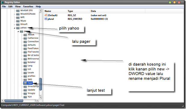
Task: Click the ABook folder icon
Action: [25, 35]
